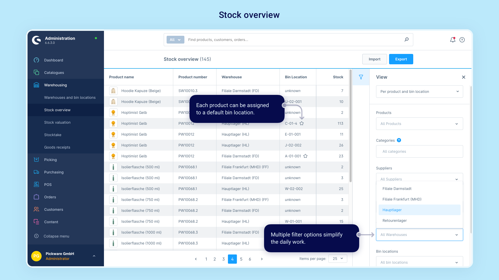Go to page 3
The image size is (499, 280).
[x=224, y=259]
